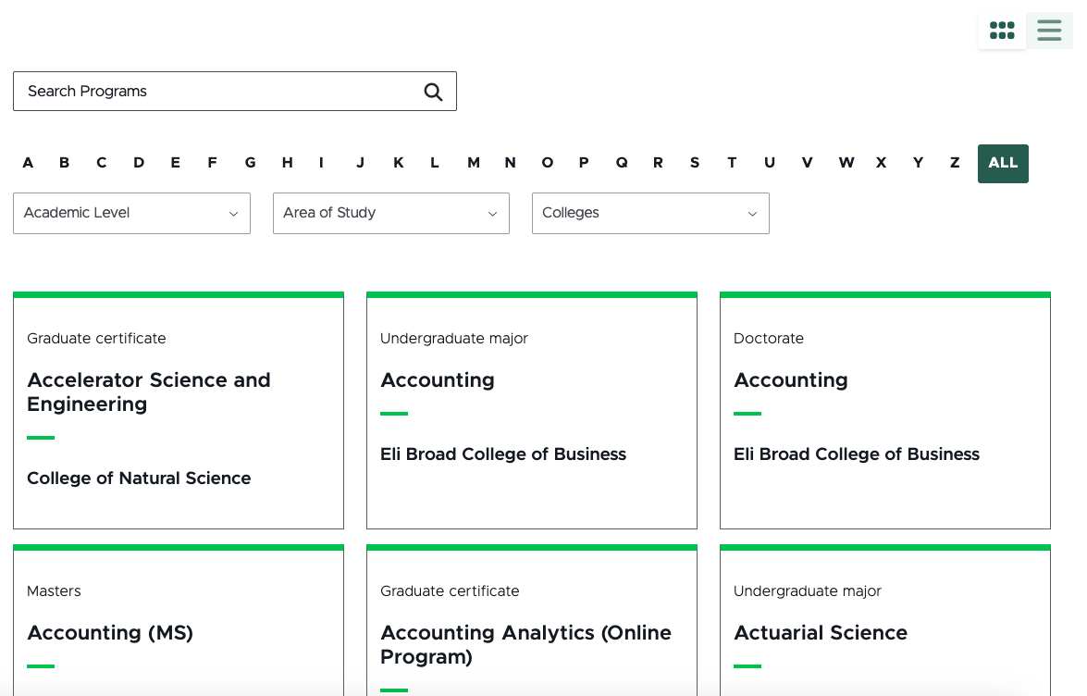Show programs starting with P

[x=584, y=163]
